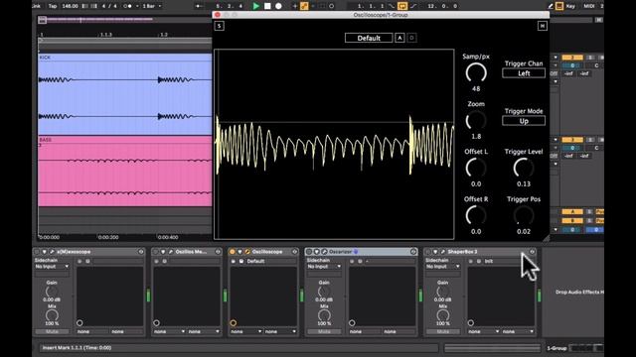Click the H button in Oscilloscope window
The image size is (636, 357).
pos(543,26)
